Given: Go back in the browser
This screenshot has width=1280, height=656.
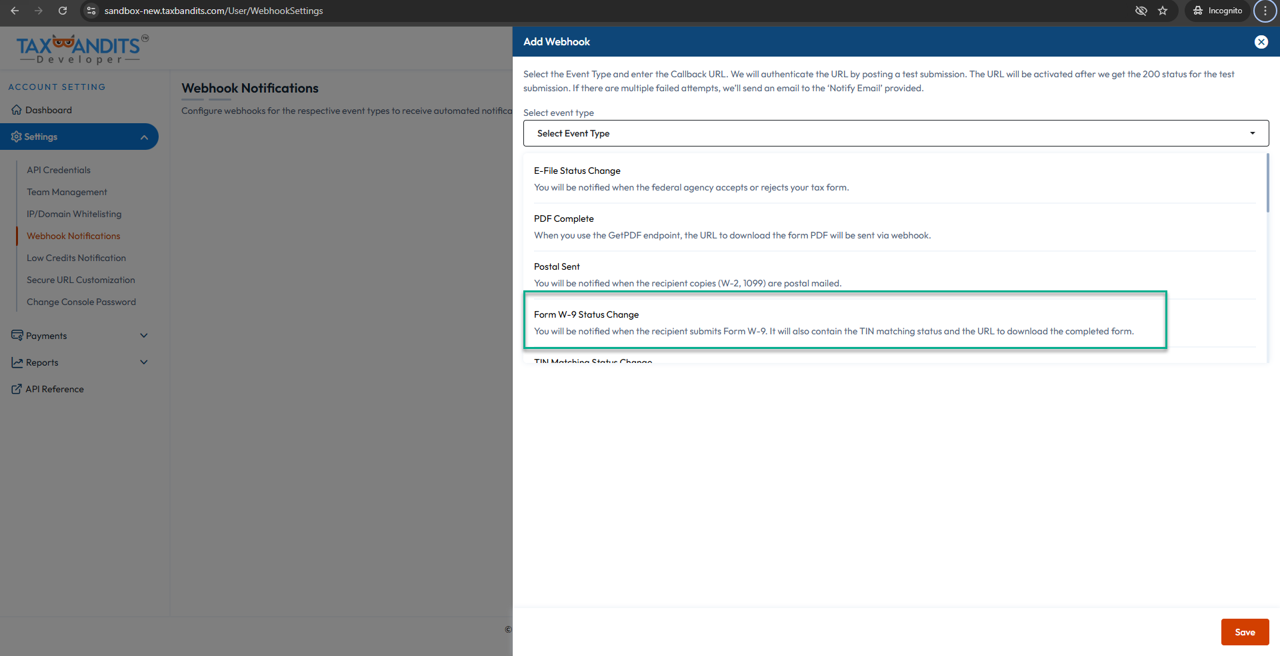Looking at the screenshot, I should (15, 11).
